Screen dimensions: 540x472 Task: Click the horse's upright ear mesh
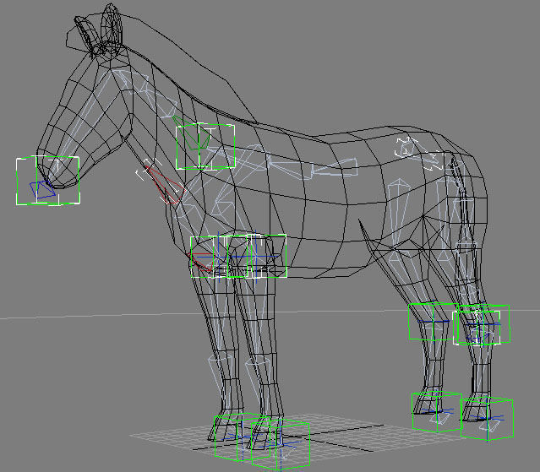coord(112,28)
